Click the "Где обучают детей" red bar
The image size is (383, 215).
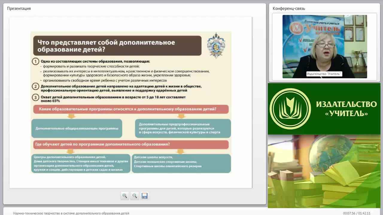click(131, 144)
